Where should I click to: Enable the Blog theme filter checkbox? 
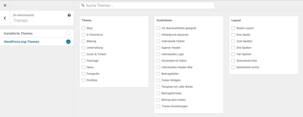pos(83,28)
